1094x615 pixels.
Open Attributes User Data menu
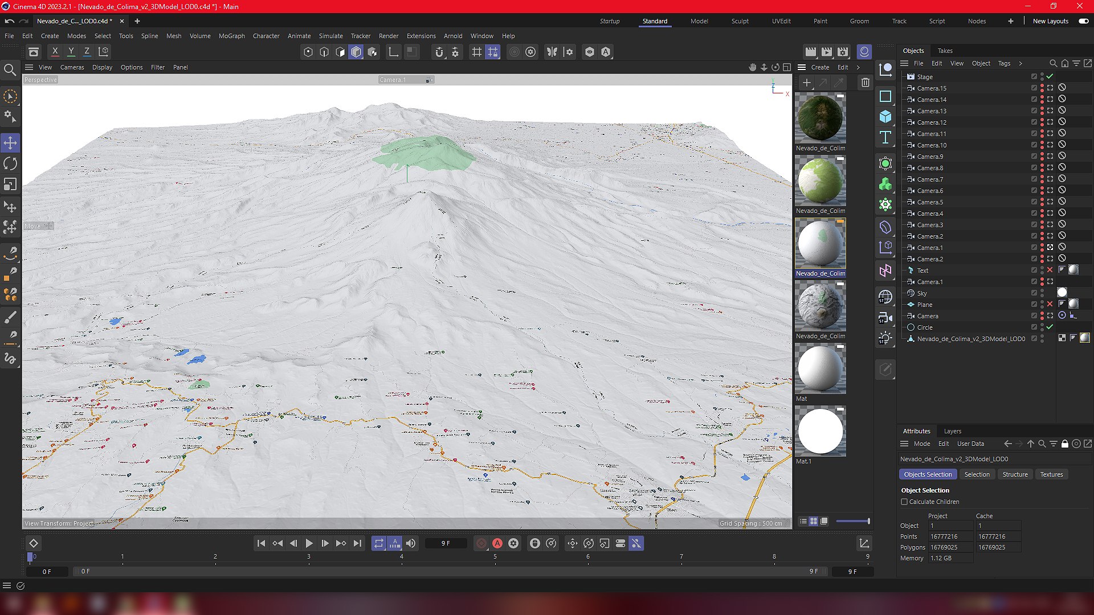[x=970, y=444]
